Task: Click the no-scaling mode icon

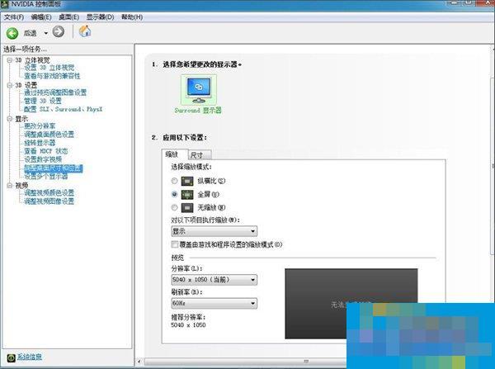Action: point(187,208)
